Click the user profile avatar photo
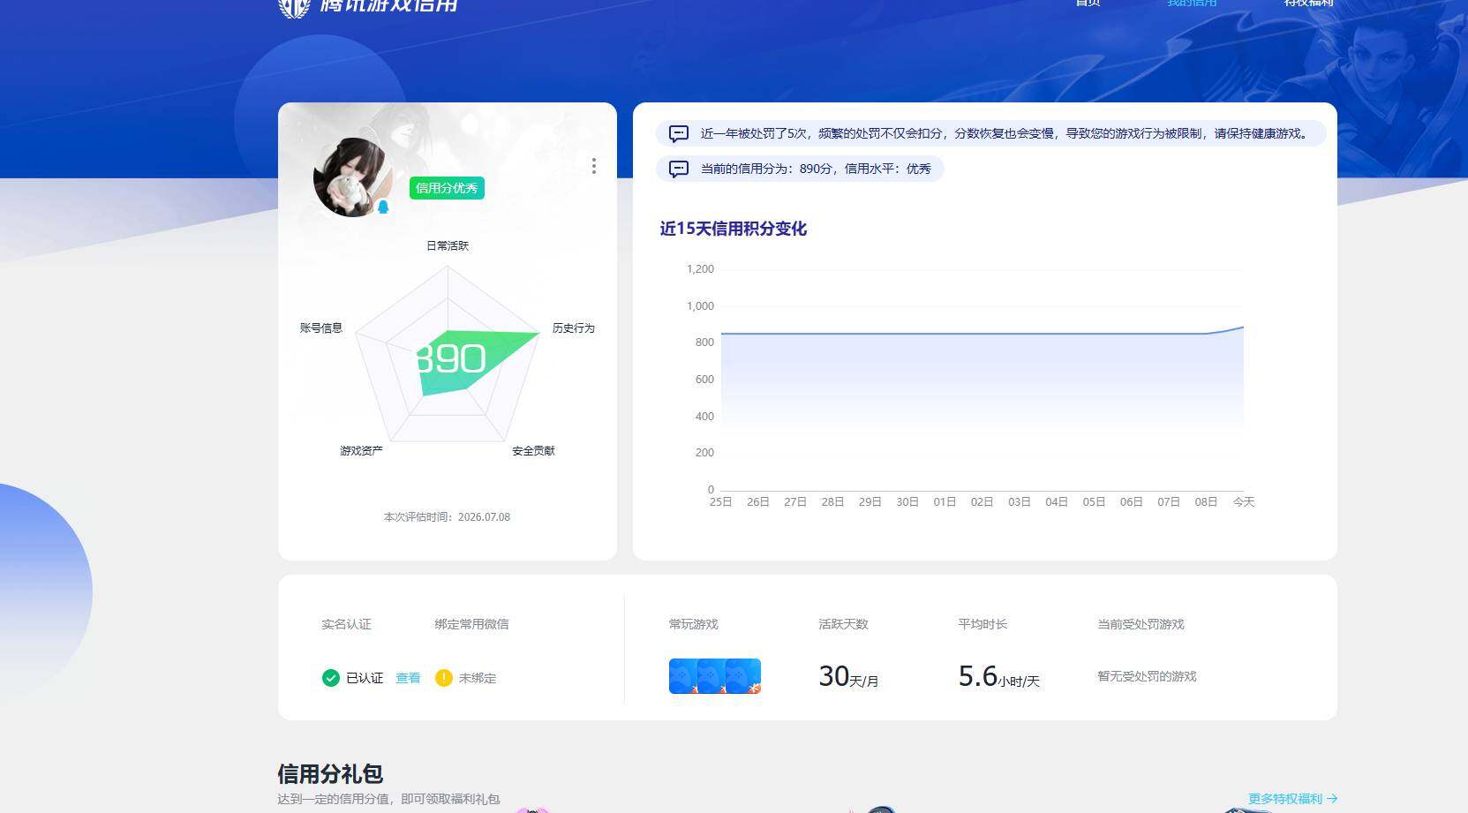The image size is (1468, 813). click(x=353, y=177)
